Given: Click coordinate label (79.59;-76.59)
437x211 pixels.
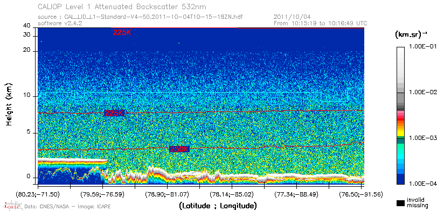Looking at the screenshot, I should [102, 194].
